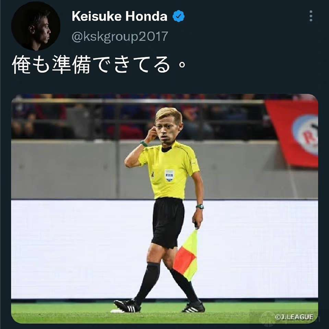Click the right black football boot
The height and width of the screenshot is (329, 329).
point(193,307)
